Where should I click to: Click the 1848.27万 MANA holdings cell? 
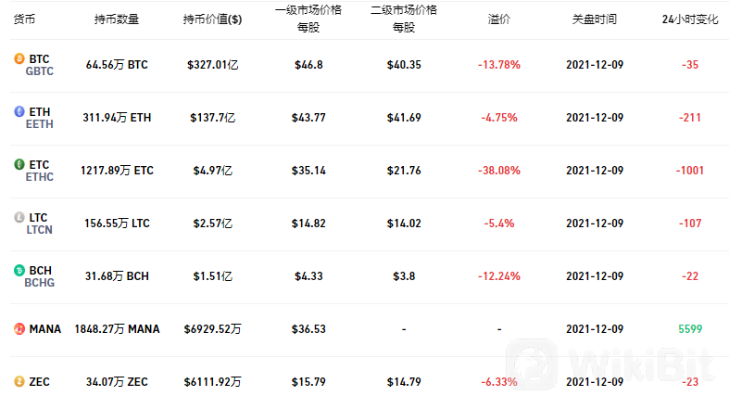117,329
